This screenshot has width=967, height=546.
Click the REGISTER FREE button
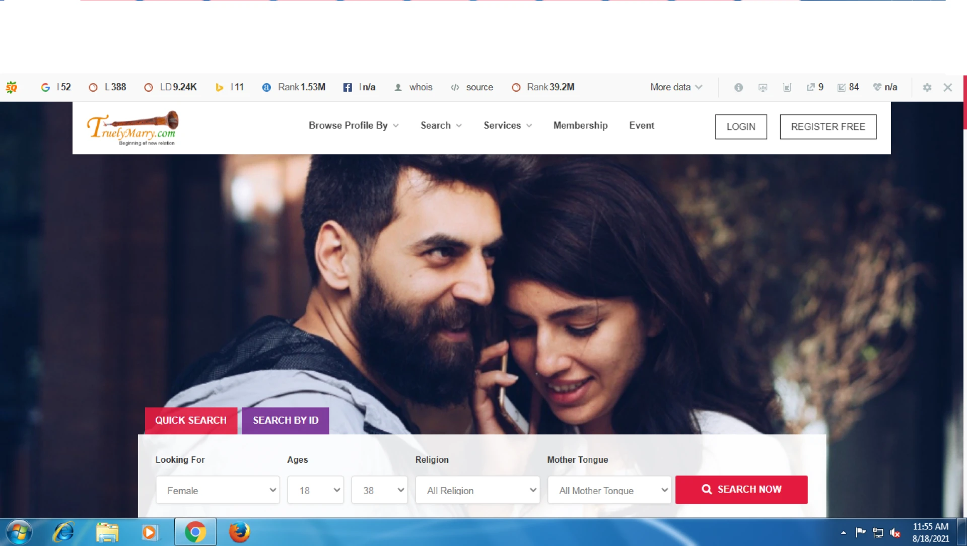pyautogui.click(x=827, y=127)
